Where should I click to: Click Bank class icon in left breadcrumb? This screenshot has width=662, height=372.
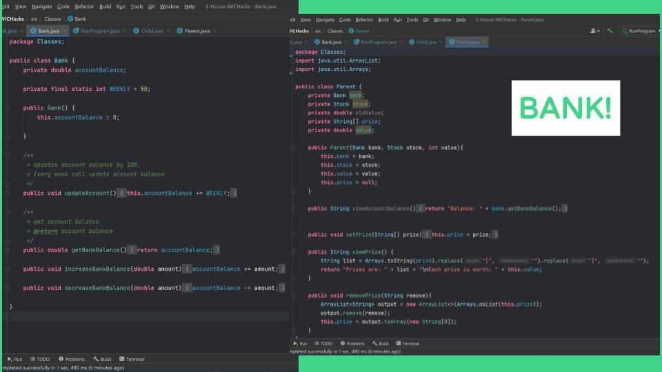(x=70, y=19)
